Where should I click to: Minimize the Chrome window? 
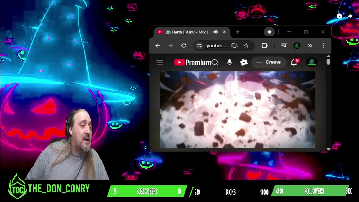click(289, 32)
